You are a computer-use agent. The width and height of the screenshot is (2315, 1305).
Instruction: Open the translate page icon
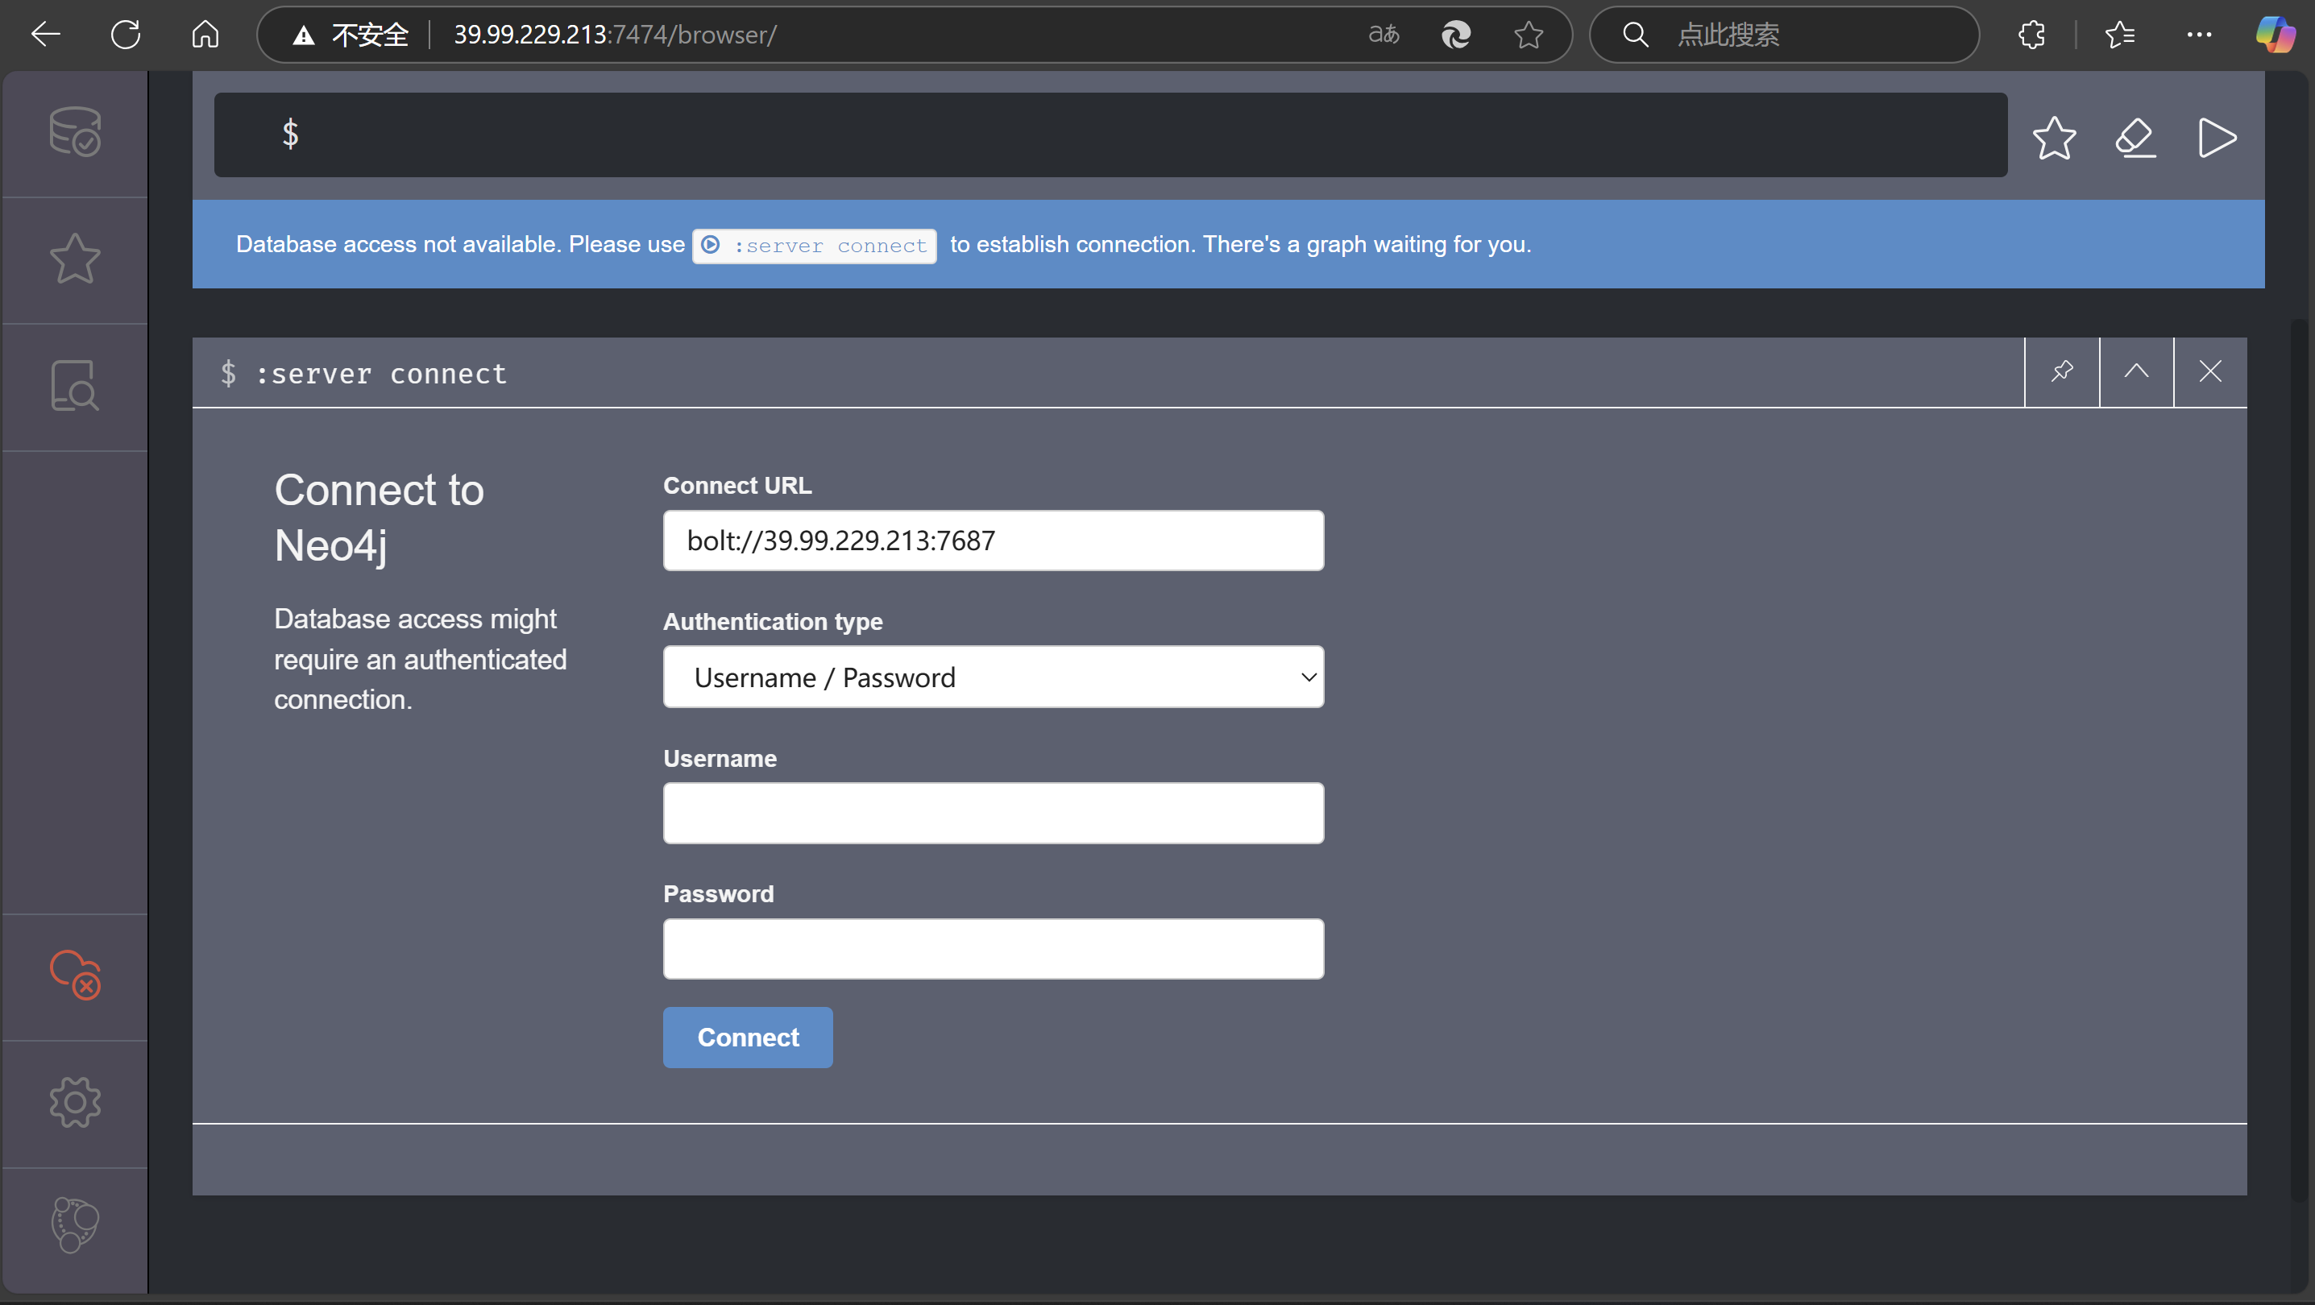pyautogui.click(x=1384, y=34)
